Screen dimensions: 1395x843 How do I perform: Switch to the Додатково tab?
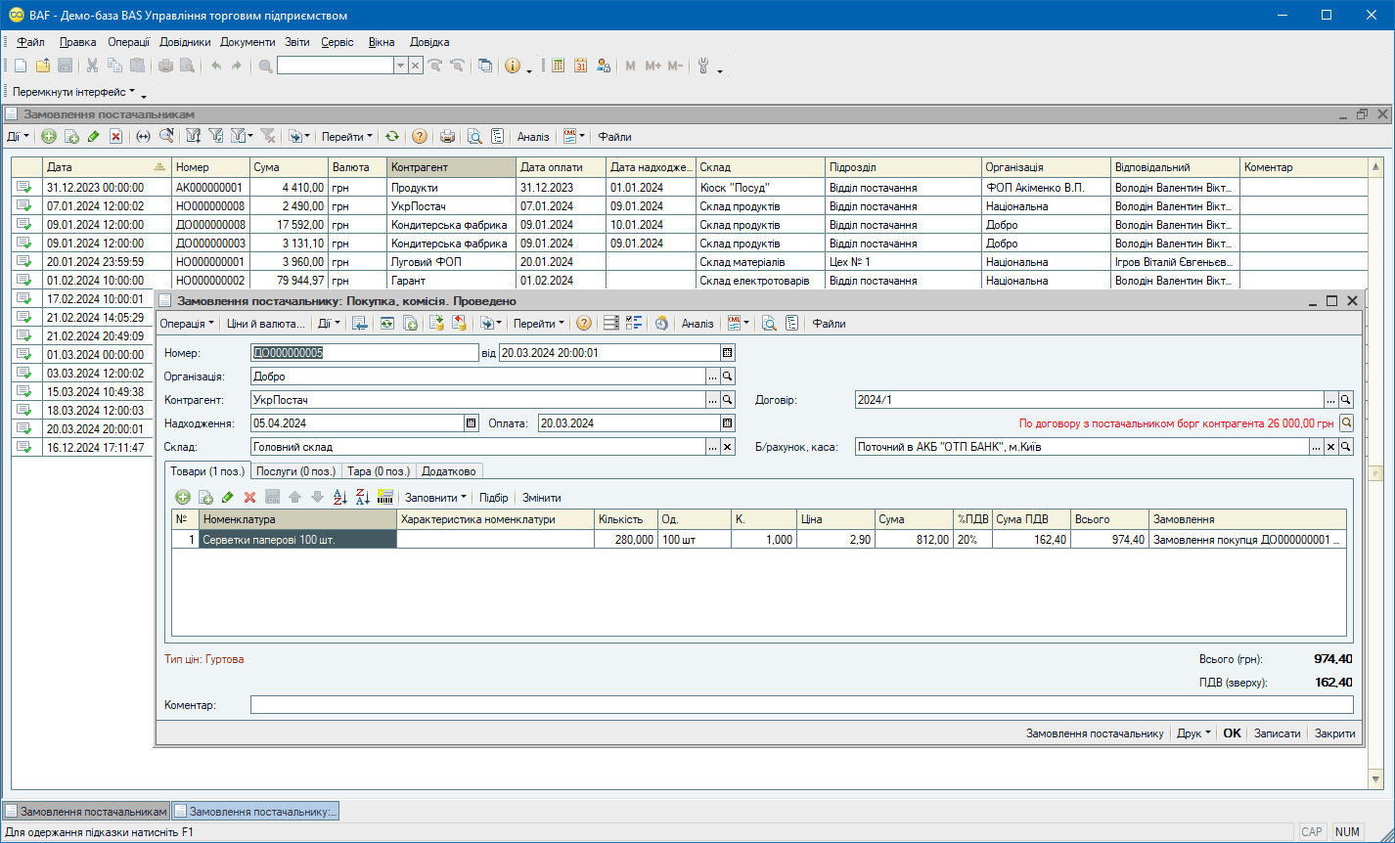pyautogui.click(x=448, y=470)
